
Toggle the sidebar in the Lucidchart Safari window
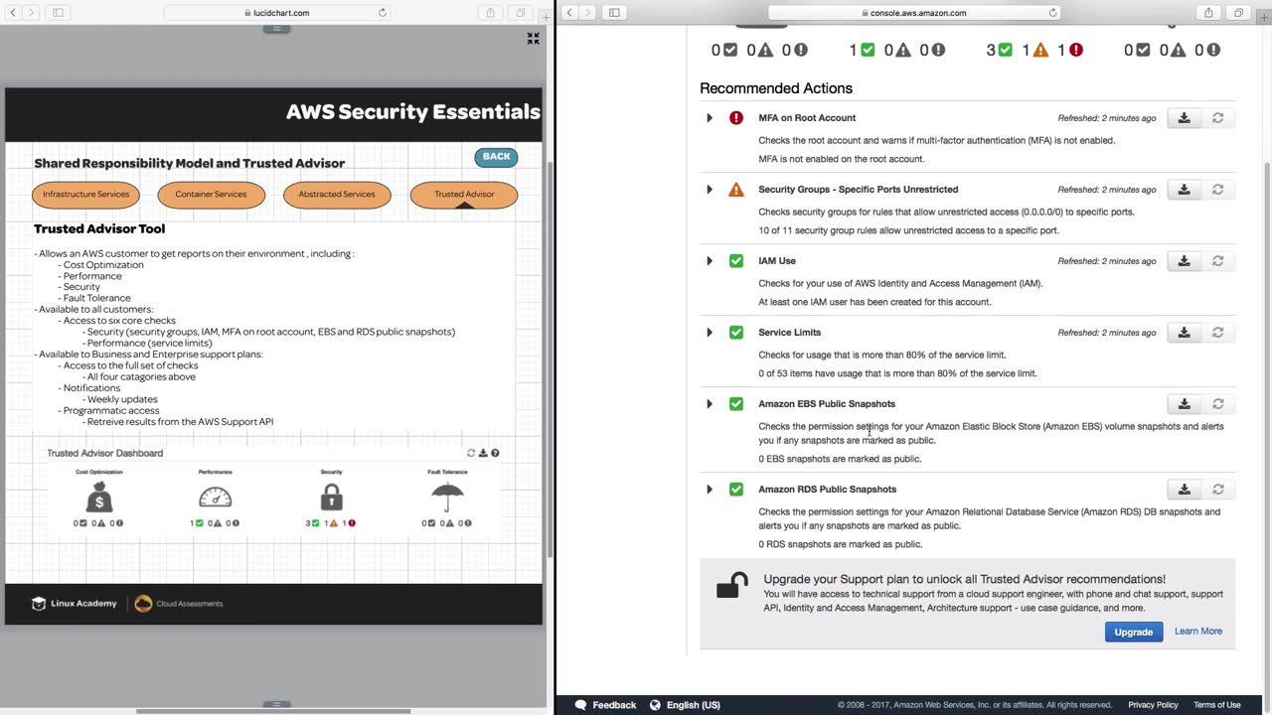pos(58,13)
